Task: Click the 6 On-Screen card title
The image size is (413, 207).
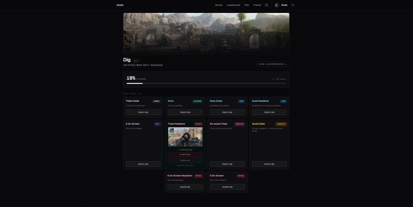Action: click(x=217, y=176)
